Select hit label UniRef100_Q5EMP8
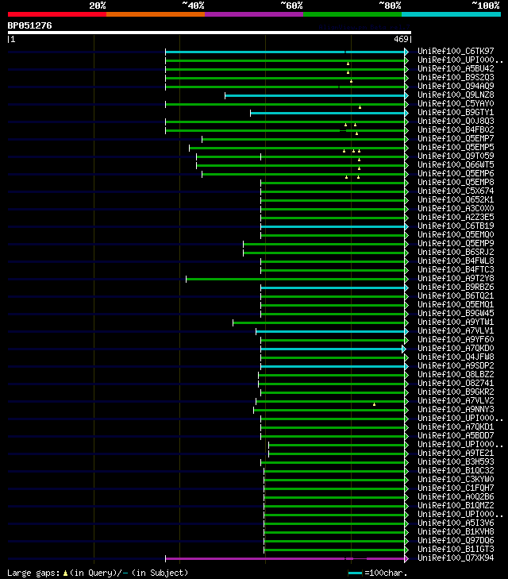This screenshot has height=579, width=508. pyautogui.click(x=456, y=182)
